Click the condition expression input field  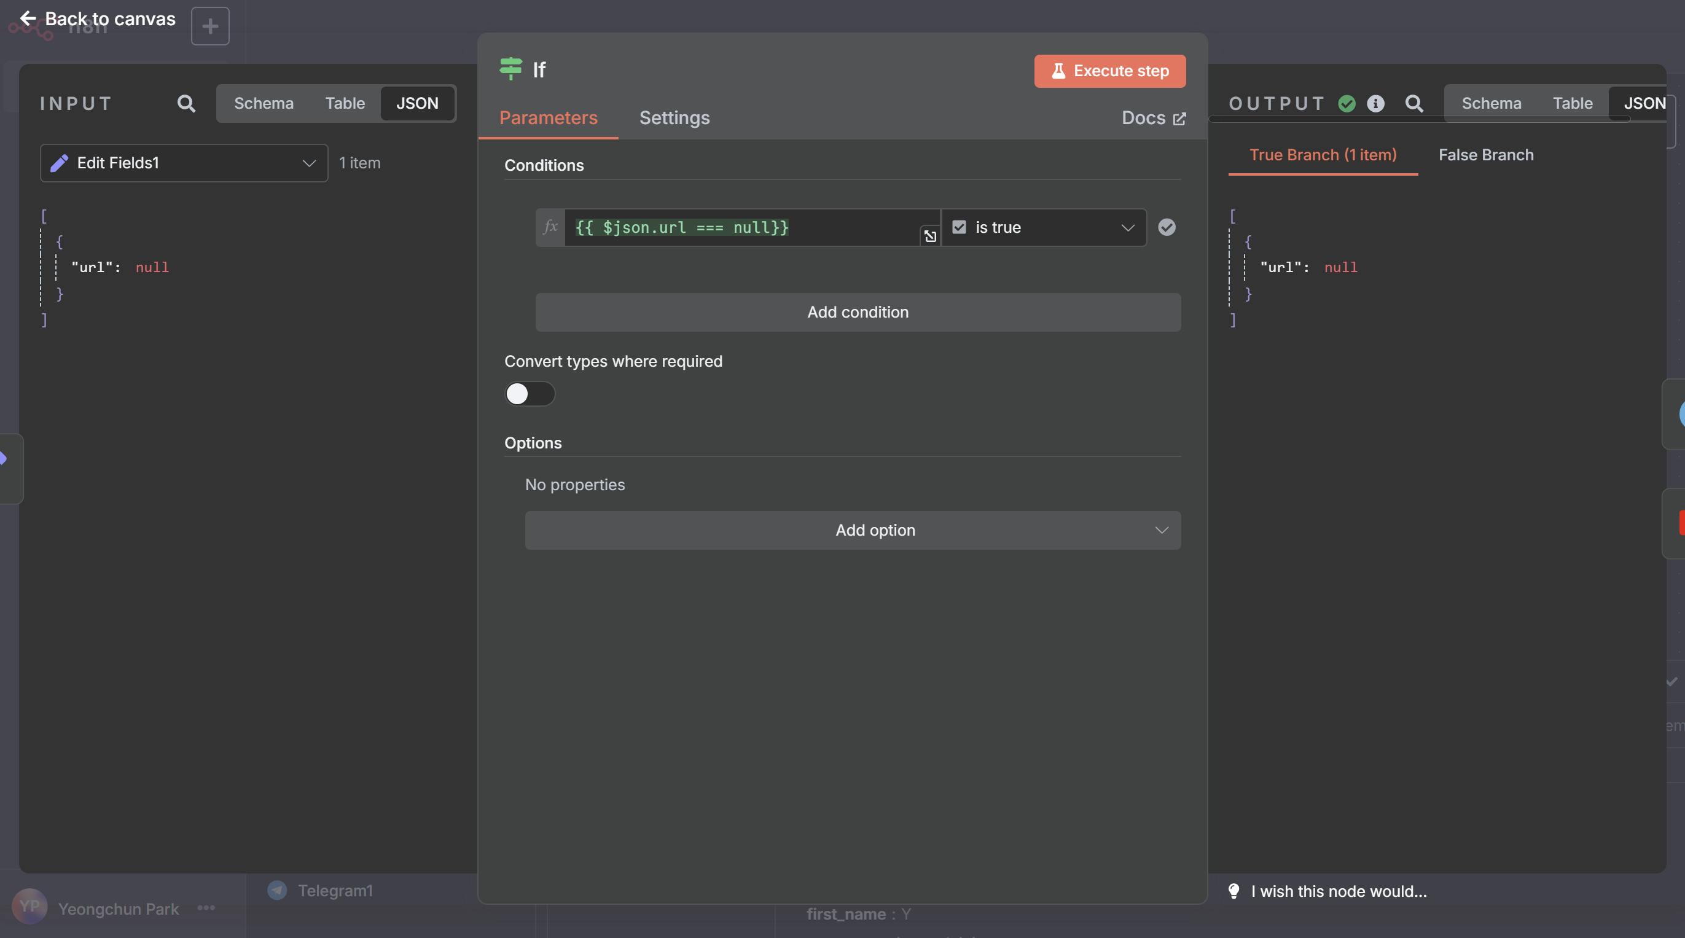coord(739,227)
